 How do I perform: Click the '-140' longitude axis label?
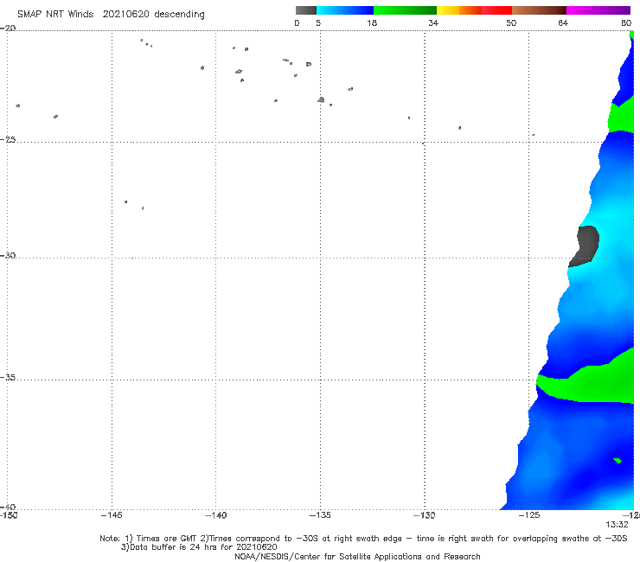215,515
